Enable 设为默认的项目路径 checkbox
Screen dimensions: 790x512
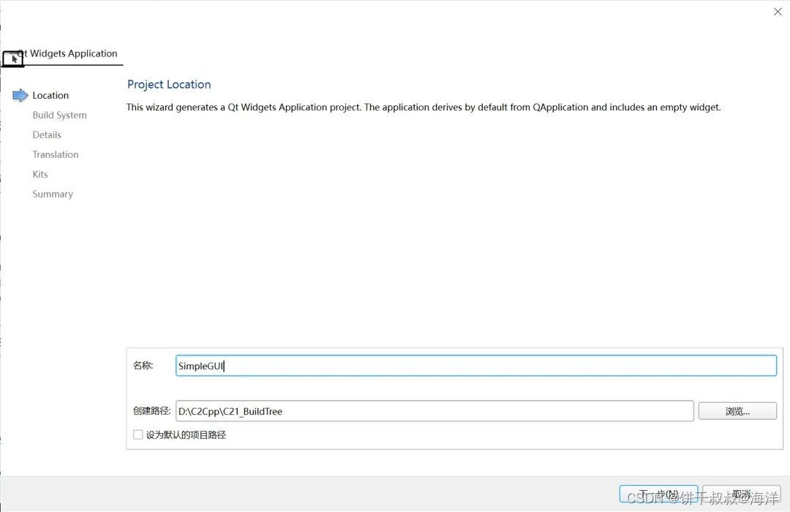coord(138,434)
